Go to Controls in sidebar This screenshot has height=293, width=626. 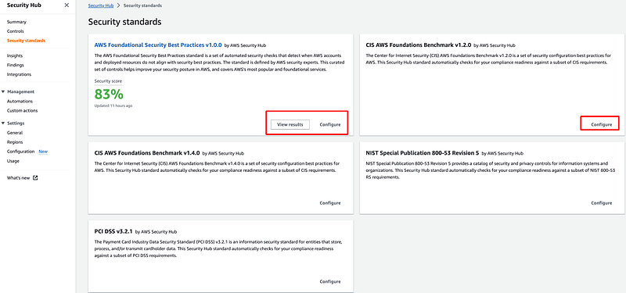coord(15,31)
